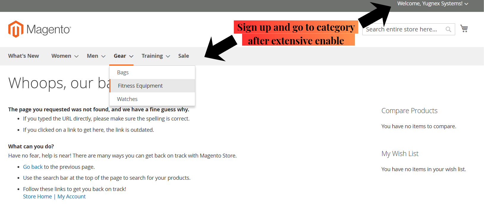Expand the Welcome, Yugnex Systems account dropdown

[x=466, y=4]
